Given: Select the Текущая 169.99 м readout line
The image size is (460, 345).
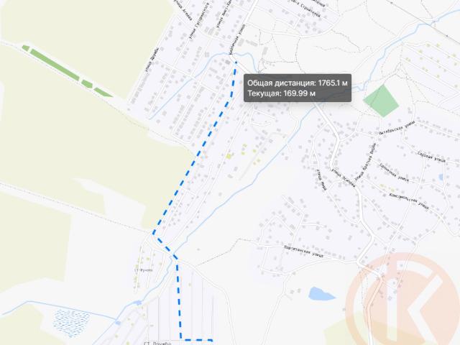Looking at the screenshot, I should (x=281, y=93).
